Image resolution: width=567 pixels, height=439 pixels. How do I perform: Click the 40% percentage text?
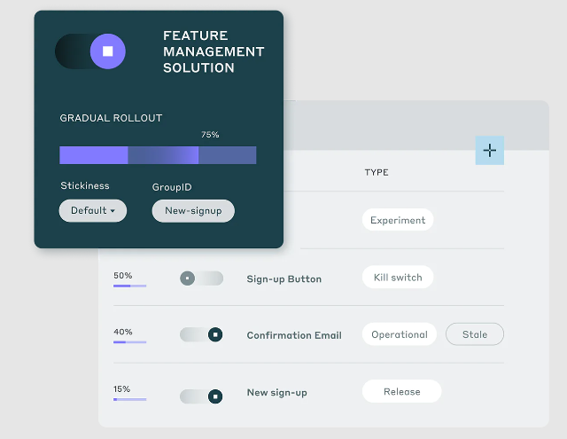pyautogui.click(x=123, y=332)
